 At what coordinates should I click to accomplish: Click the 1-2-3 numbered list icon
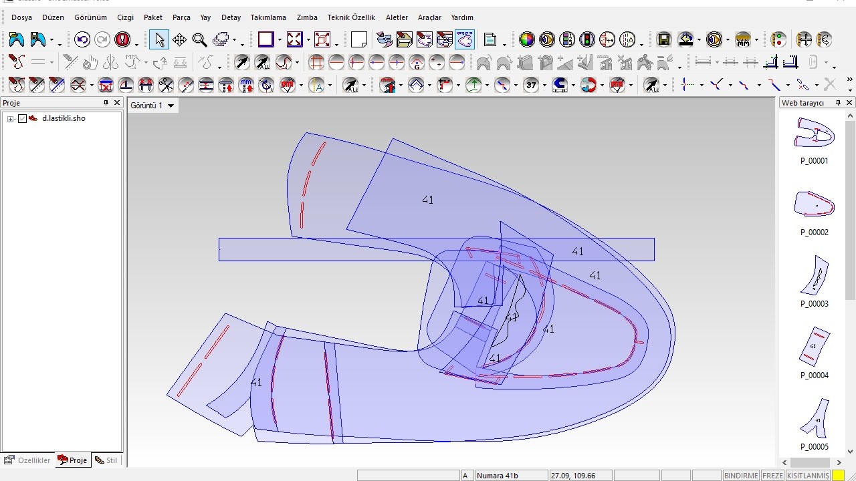[567, 40]
